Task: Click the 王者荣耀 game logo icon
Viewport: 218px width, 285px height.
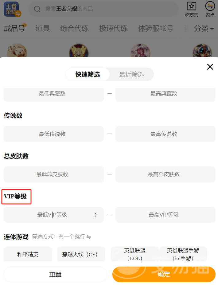Action: (12, 9)
